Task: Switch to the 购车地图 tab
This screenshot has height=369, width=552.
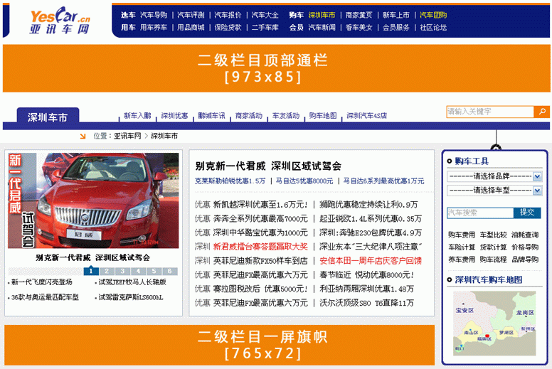Action: tap(323, 116)
